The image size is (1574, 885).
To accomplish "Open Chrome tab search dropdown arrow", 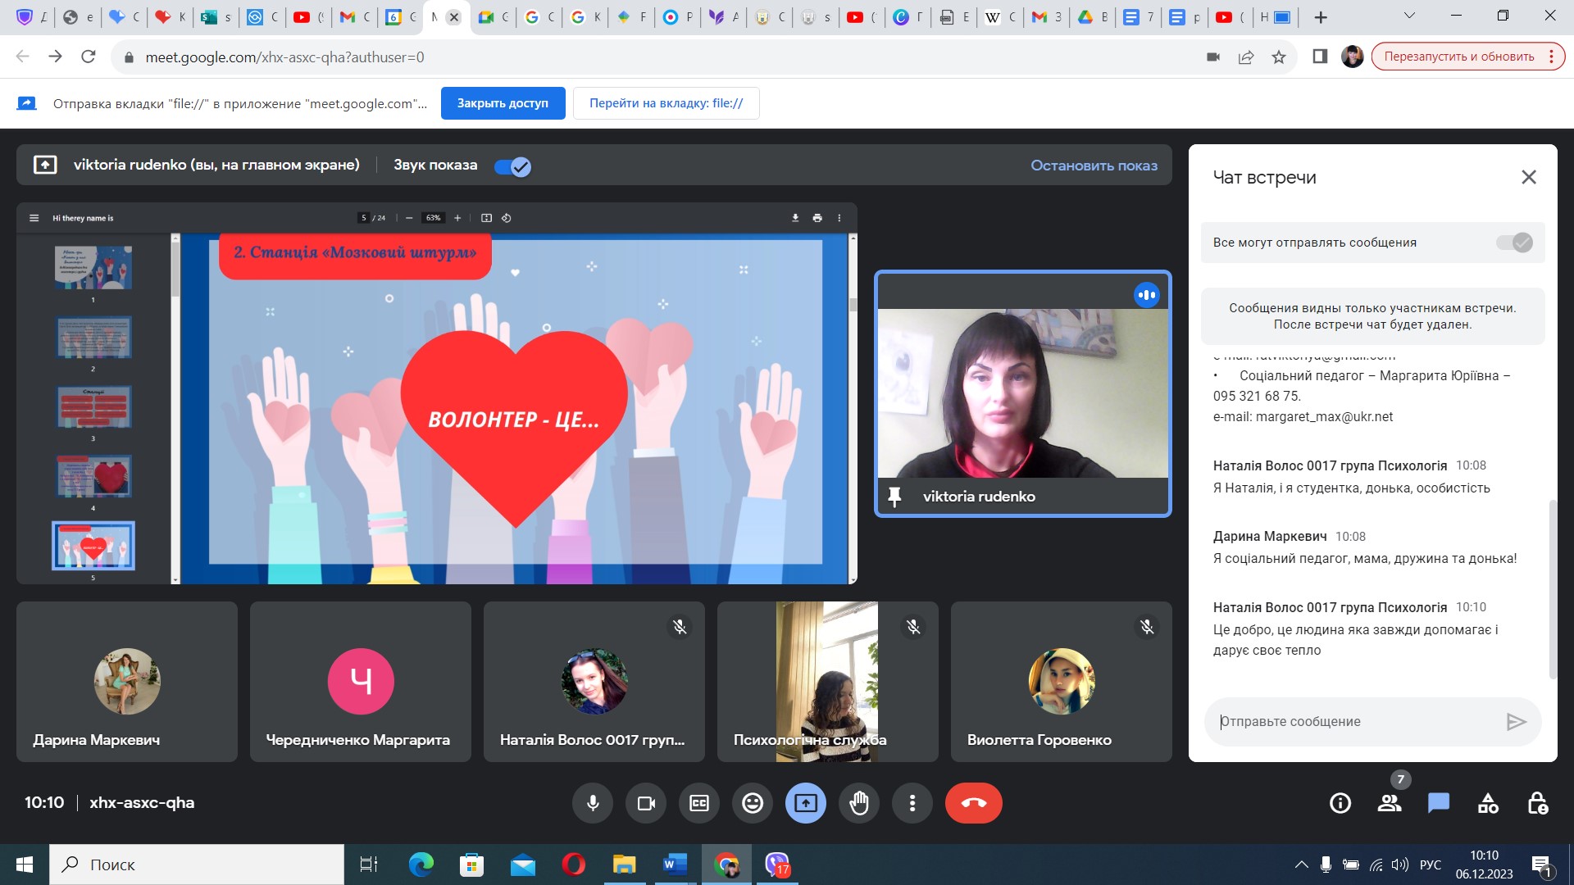I will coord(1410,16).
